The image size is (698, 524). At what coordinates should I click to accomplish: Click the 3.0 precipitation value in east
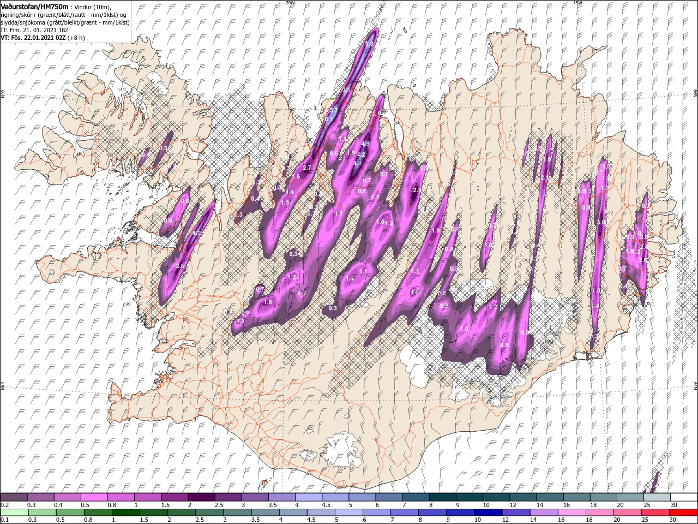(601, 223)
